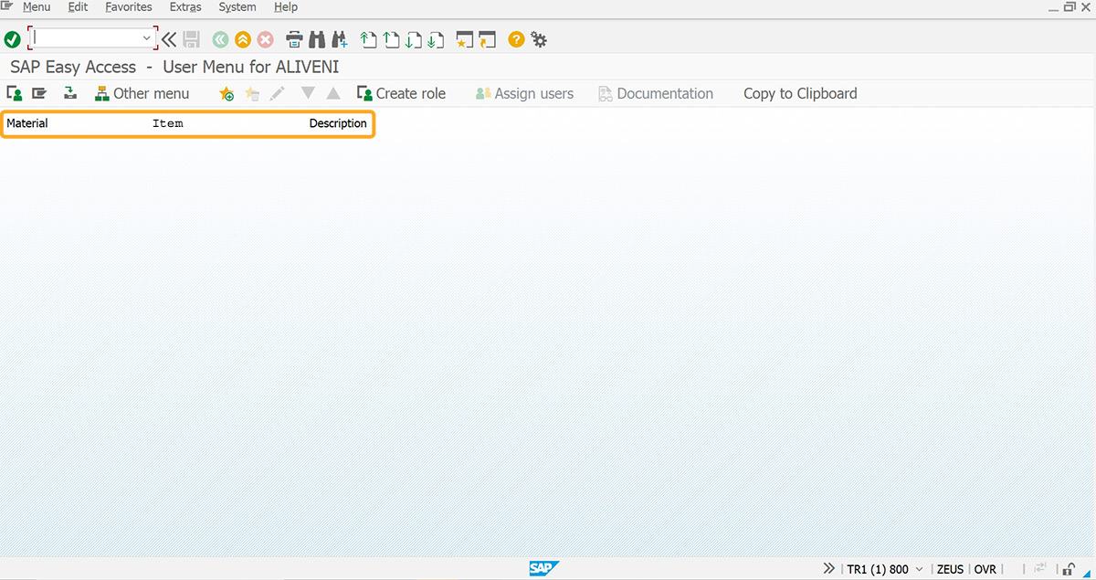
Task: Go to First Page icon
Action: [368, 39]
